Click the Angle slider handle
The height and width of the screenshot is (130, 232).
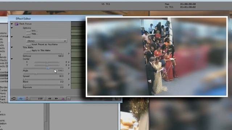click(x=48, y=68)
